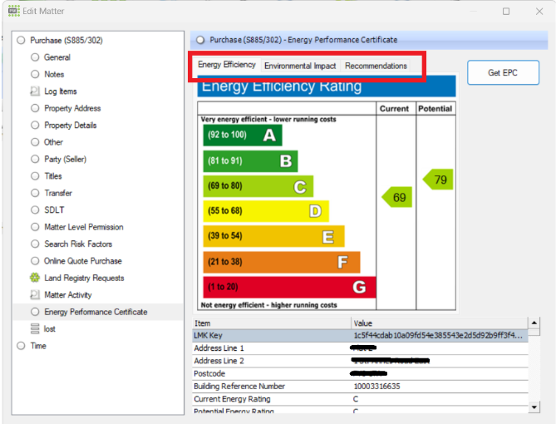Click the Edit Matter app icon
Viewport: 556px width, 424px height.
coord(14,11)
